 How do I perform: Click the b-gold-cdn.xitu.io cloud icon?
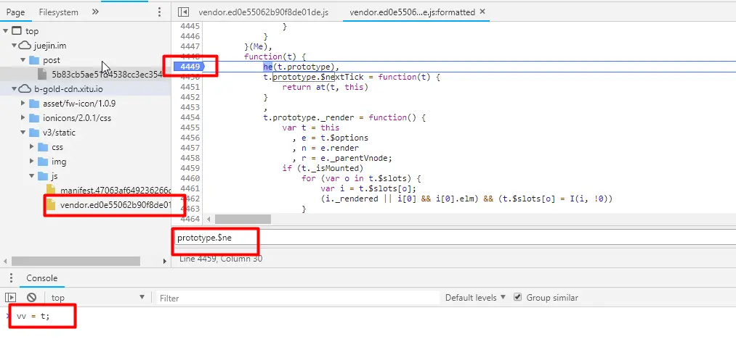[x=25, y=89]
